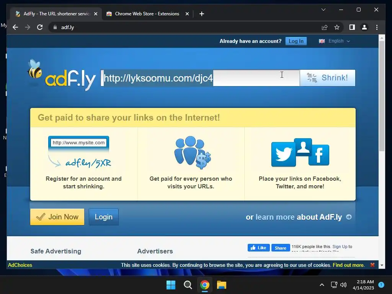The height and width of the screenshot is (294, 392).
Task: Open Chrome three-dot menu
Action: [x=377, y=27]
